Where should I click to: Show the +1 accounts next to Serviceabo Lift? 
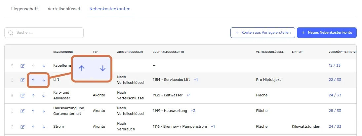tap(196, 80)
